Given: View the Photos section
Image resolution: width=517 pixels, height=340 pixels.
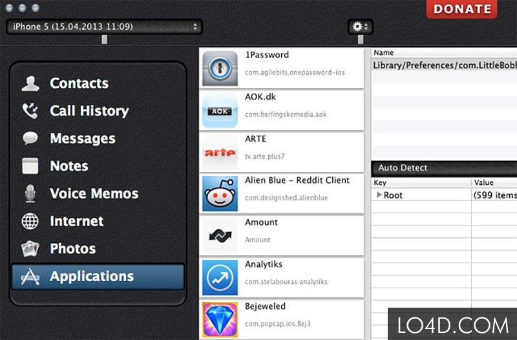Looking at the screenshot, I should click(x=72, y=249).
